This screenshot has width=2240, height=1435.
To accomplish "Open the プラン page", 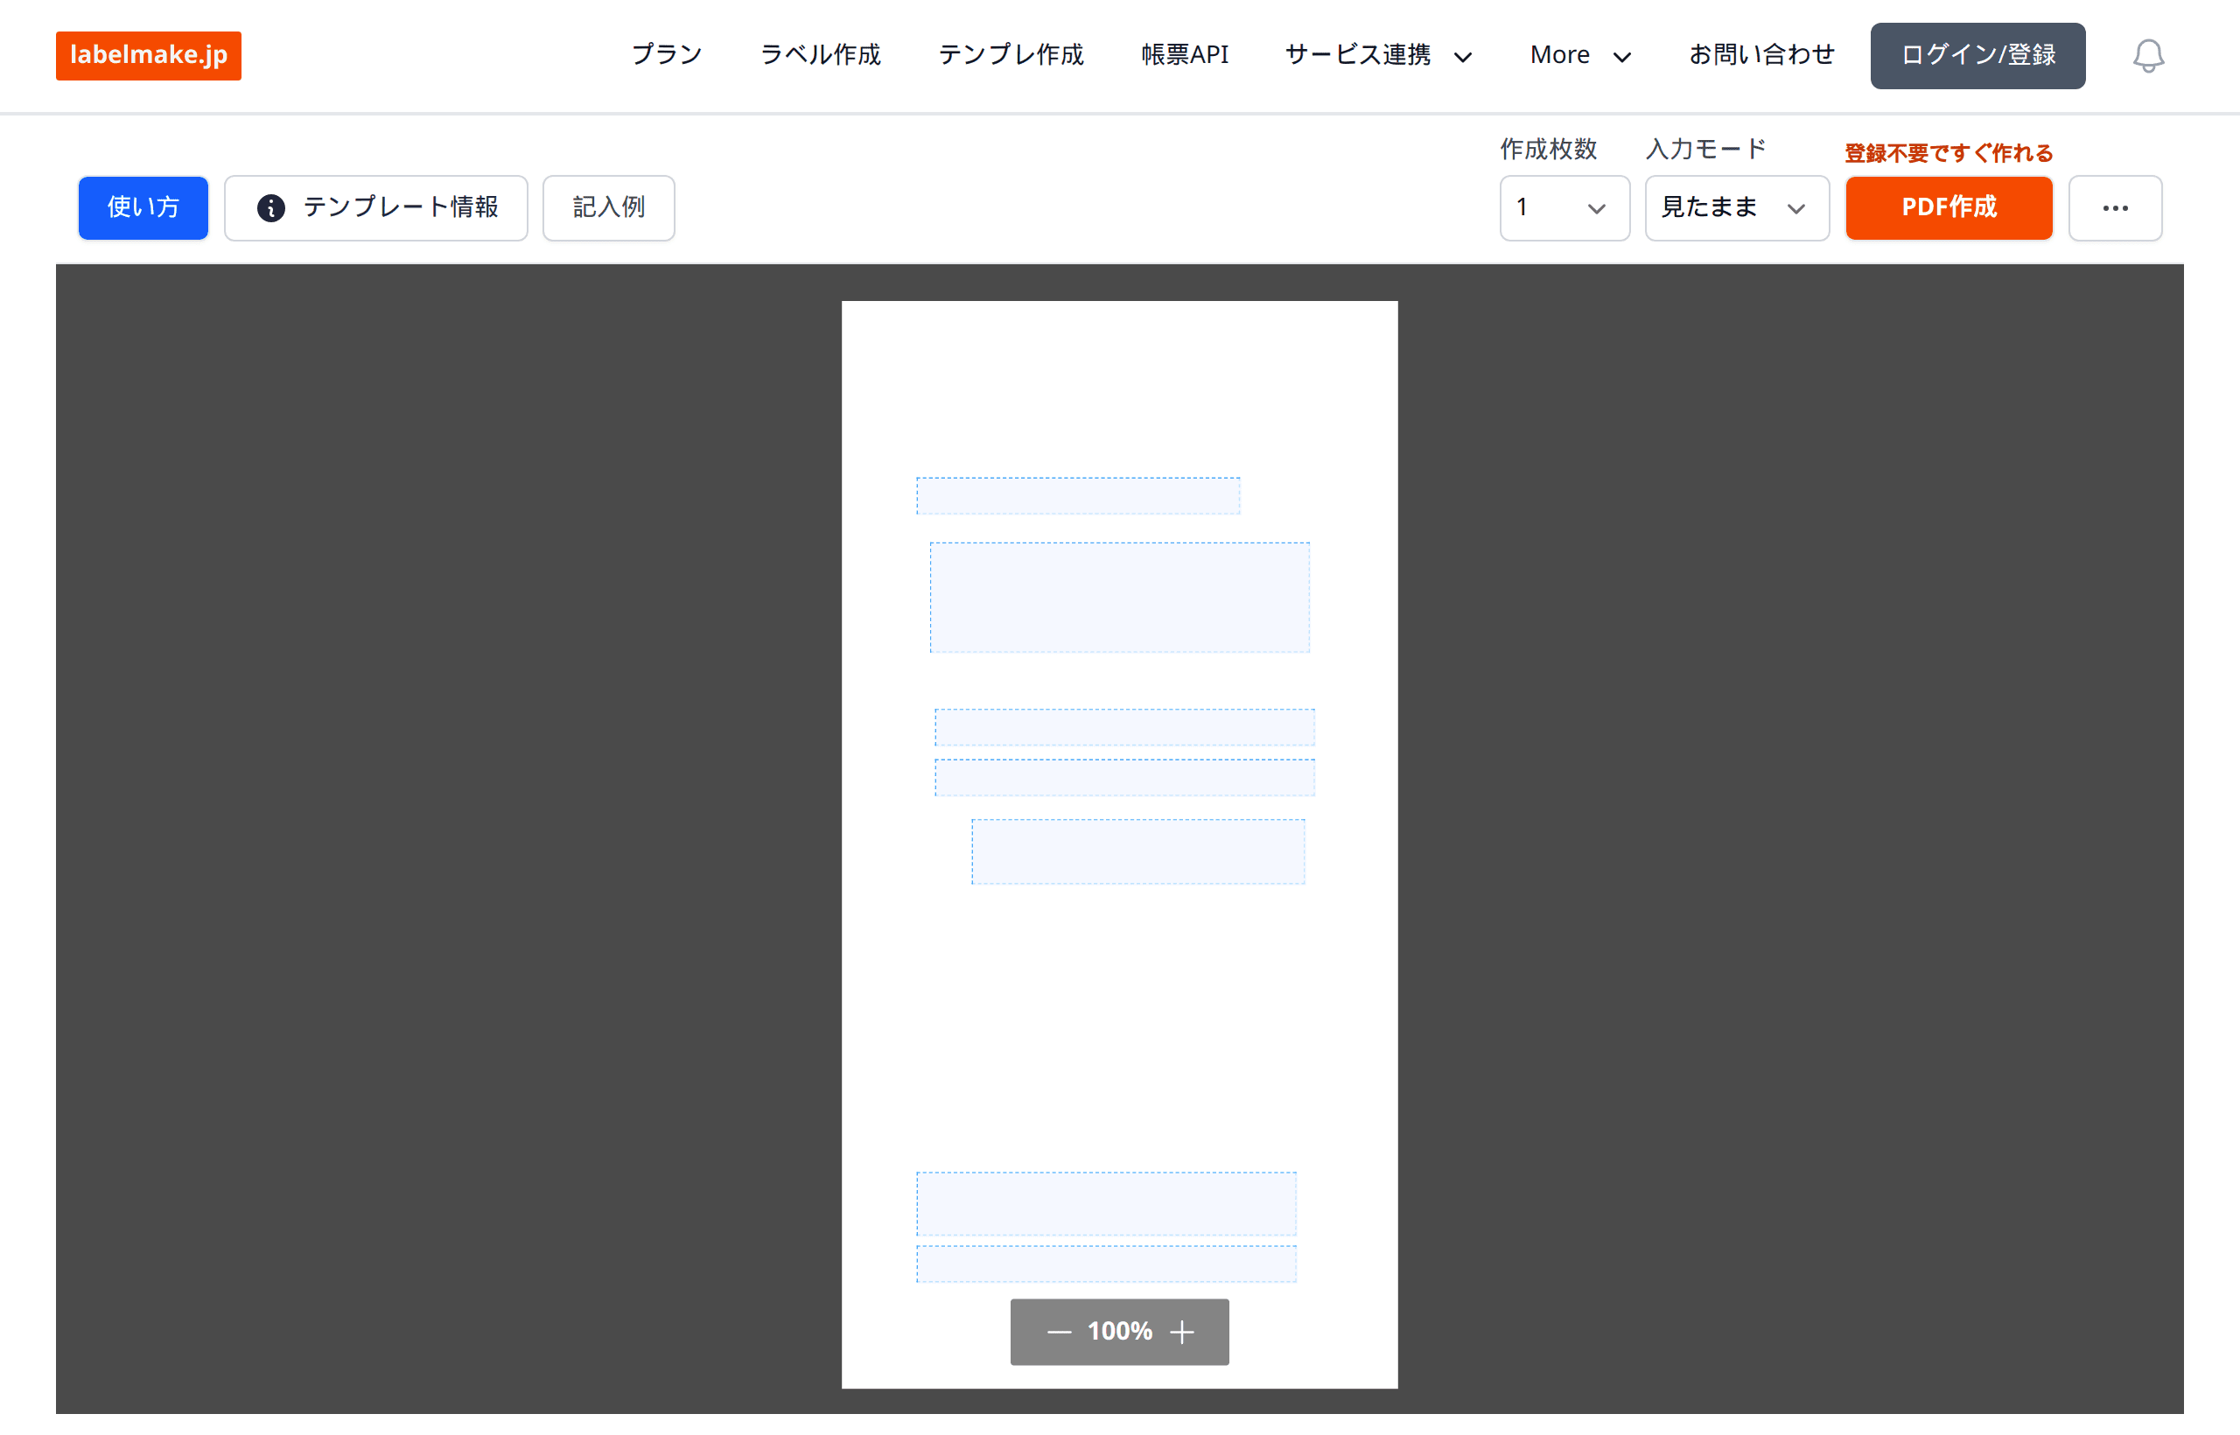I will pyautogui.click(x=666, y=55).
